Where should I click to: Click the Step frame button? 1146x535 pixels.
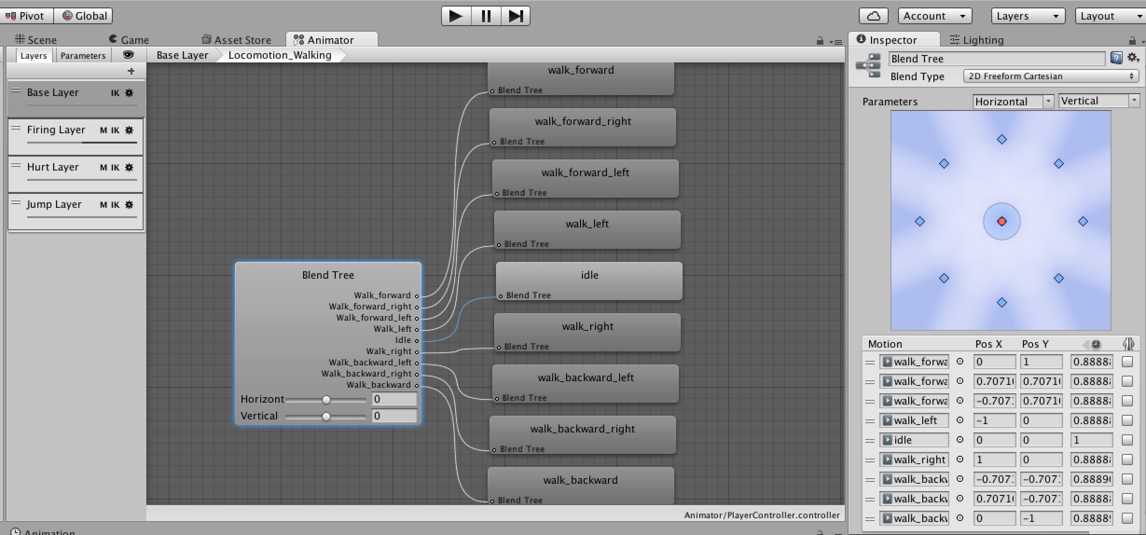click(x=516, y=16)
